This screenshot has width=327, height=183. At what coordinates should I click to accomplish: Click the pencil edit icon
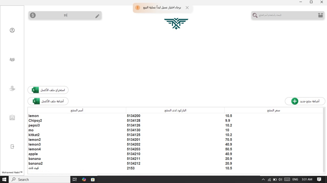97,16
